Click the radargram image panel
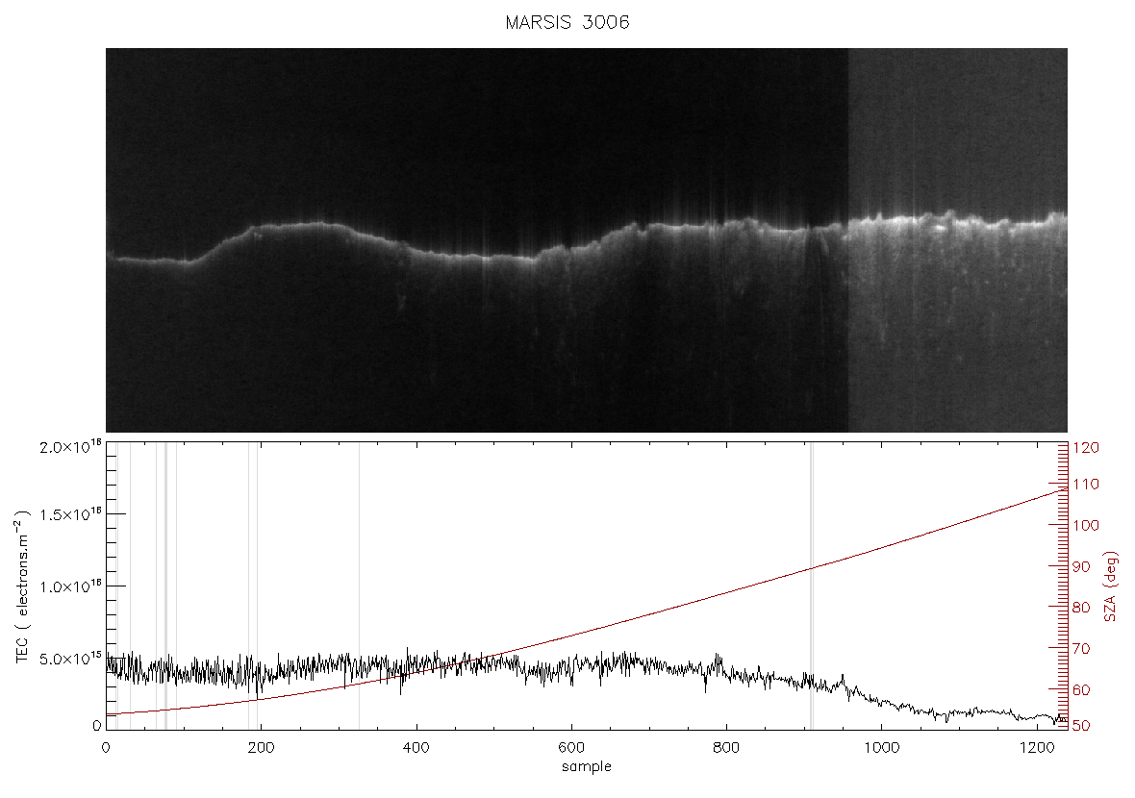Viewport: 1135px width, 798px height. click(587, 240)
